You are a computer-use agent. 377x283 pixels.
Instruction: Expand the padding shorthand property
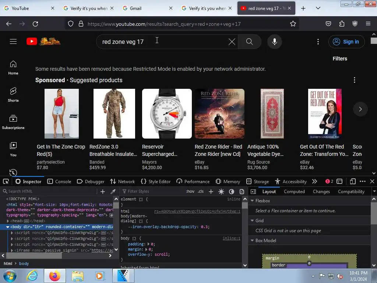[148, 244]
